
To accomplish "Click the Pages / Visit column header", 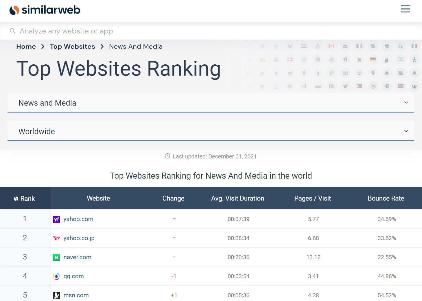I will click(313, 198).
